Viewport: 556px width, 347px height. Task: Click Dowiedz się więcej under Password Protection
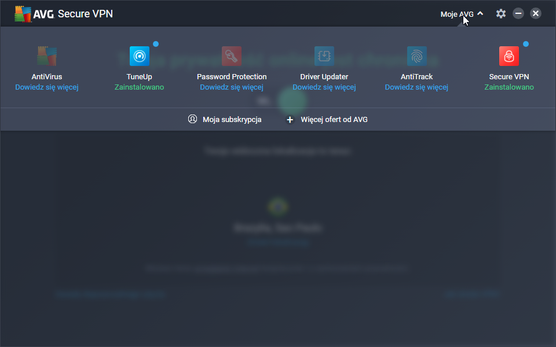pyautogui.click(x=232, y=87)
